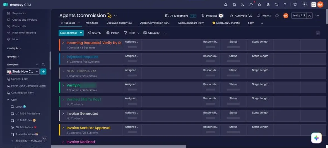Switch to the Form tab
Screen dimensions: 328x148
(x=251, y=23)
